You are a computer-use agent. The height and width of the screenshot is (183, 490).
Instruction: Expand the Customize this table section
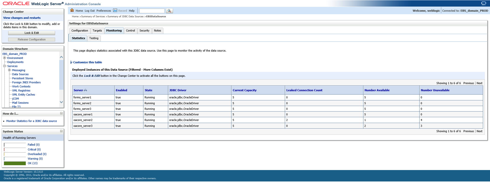coord(71,62)
